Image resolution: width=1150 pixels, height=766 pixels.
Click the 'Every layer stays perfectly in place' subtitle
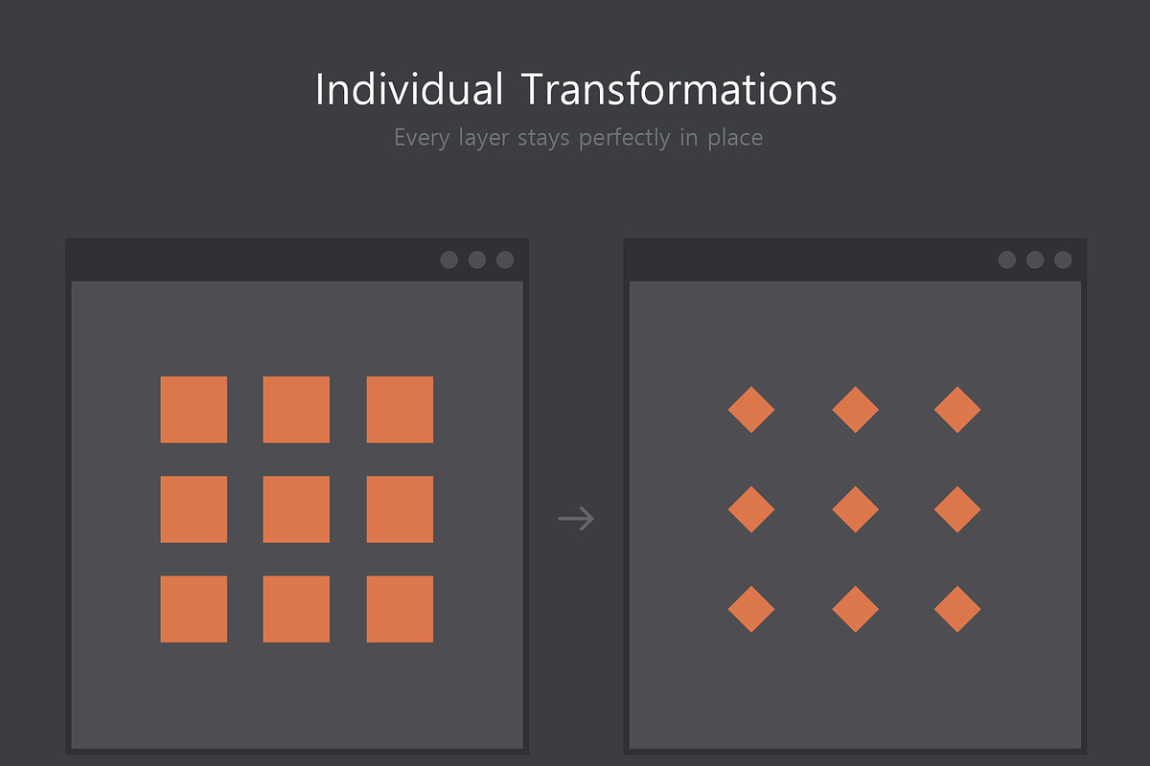point(577,137)
